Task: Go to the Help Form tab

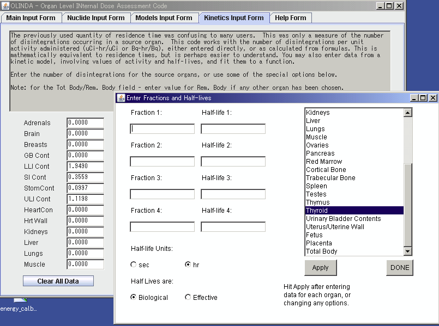Action: (x=290, y=18)
